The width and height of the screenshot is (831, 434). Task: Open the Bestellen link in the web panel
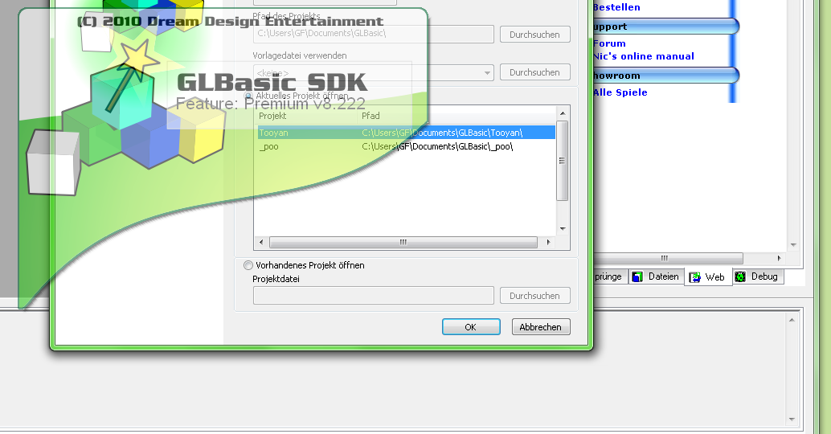616,7
